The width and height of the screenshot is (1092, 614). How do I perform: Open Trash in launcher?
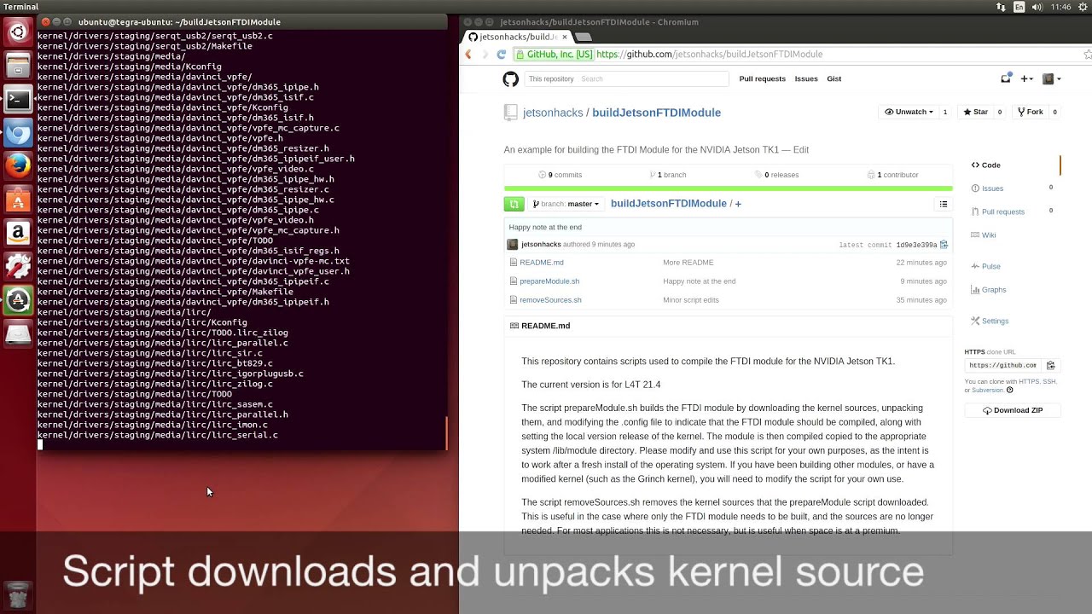click(x=18, y=594)
